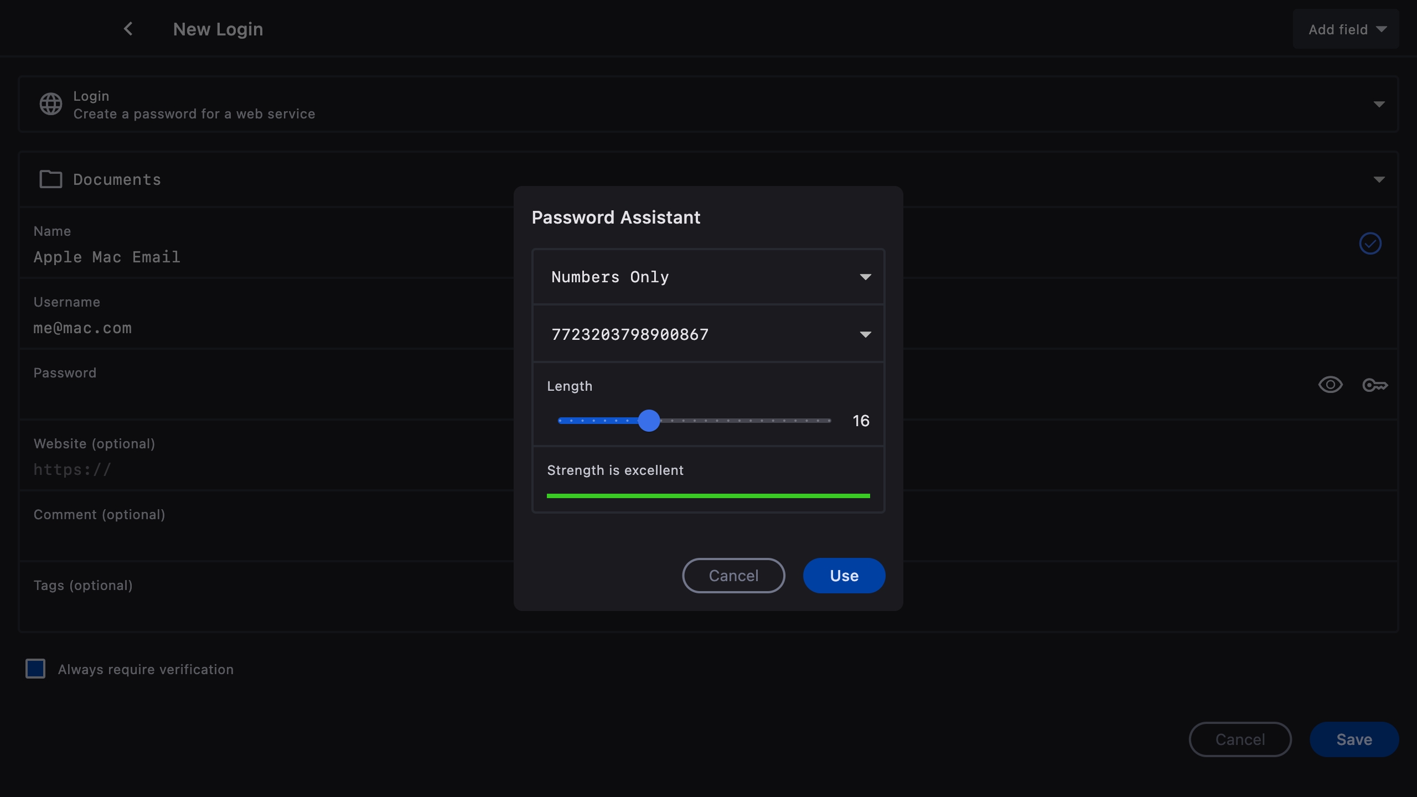Open password generator via key icon
1417x797 pixels.
1374,385
